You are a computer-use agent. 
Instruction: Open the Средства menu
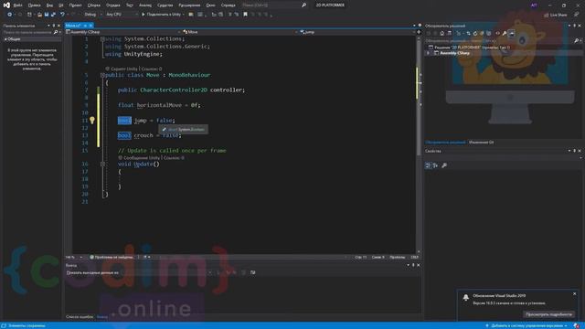tap(165, 5)
